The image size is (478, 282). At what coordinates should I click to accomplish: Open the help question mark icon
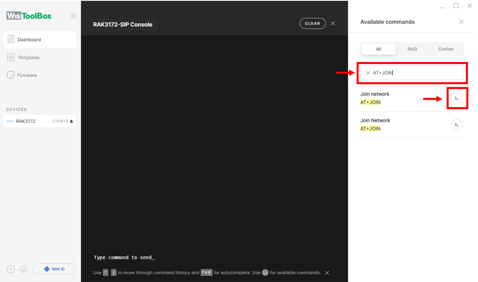[11, 269]
